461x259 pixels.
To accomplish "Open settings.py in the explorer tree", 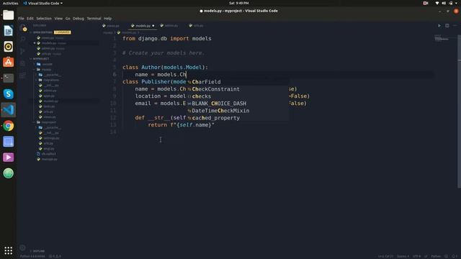I will coord(51,138).
